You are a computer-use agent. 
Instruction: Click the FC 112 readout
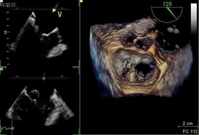(190, 132)
